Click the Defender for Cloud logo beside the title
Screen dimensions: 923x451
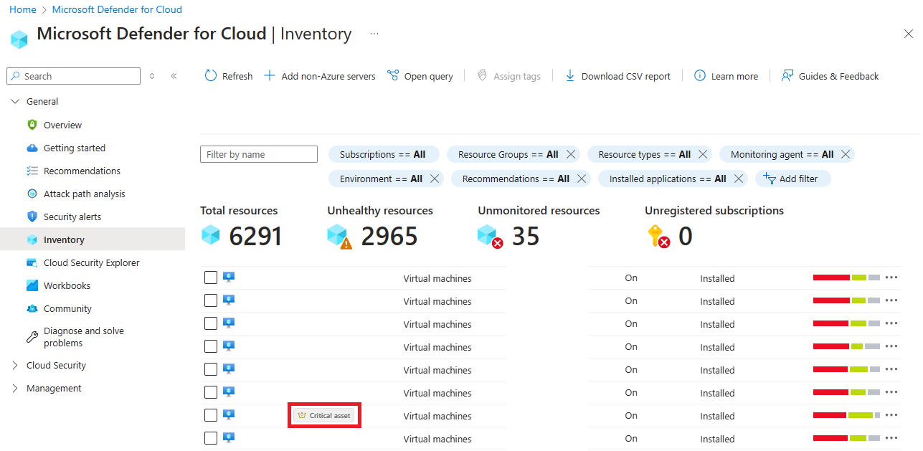pyautogui.click(x=19, y=39)
